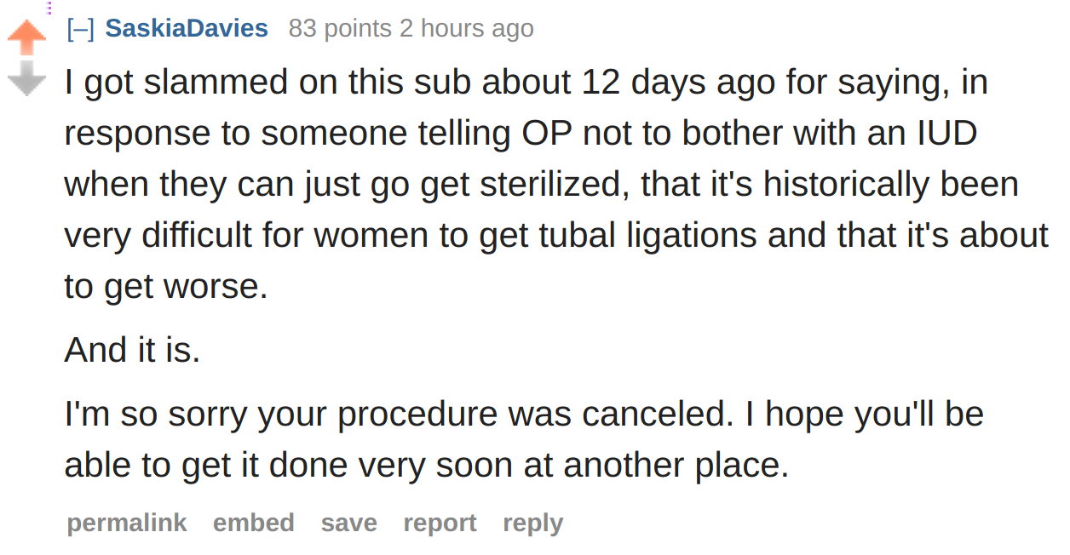Viewport: 1070px width, 555px height.
Task: Select the '83 points' score text
Action: 340,28
